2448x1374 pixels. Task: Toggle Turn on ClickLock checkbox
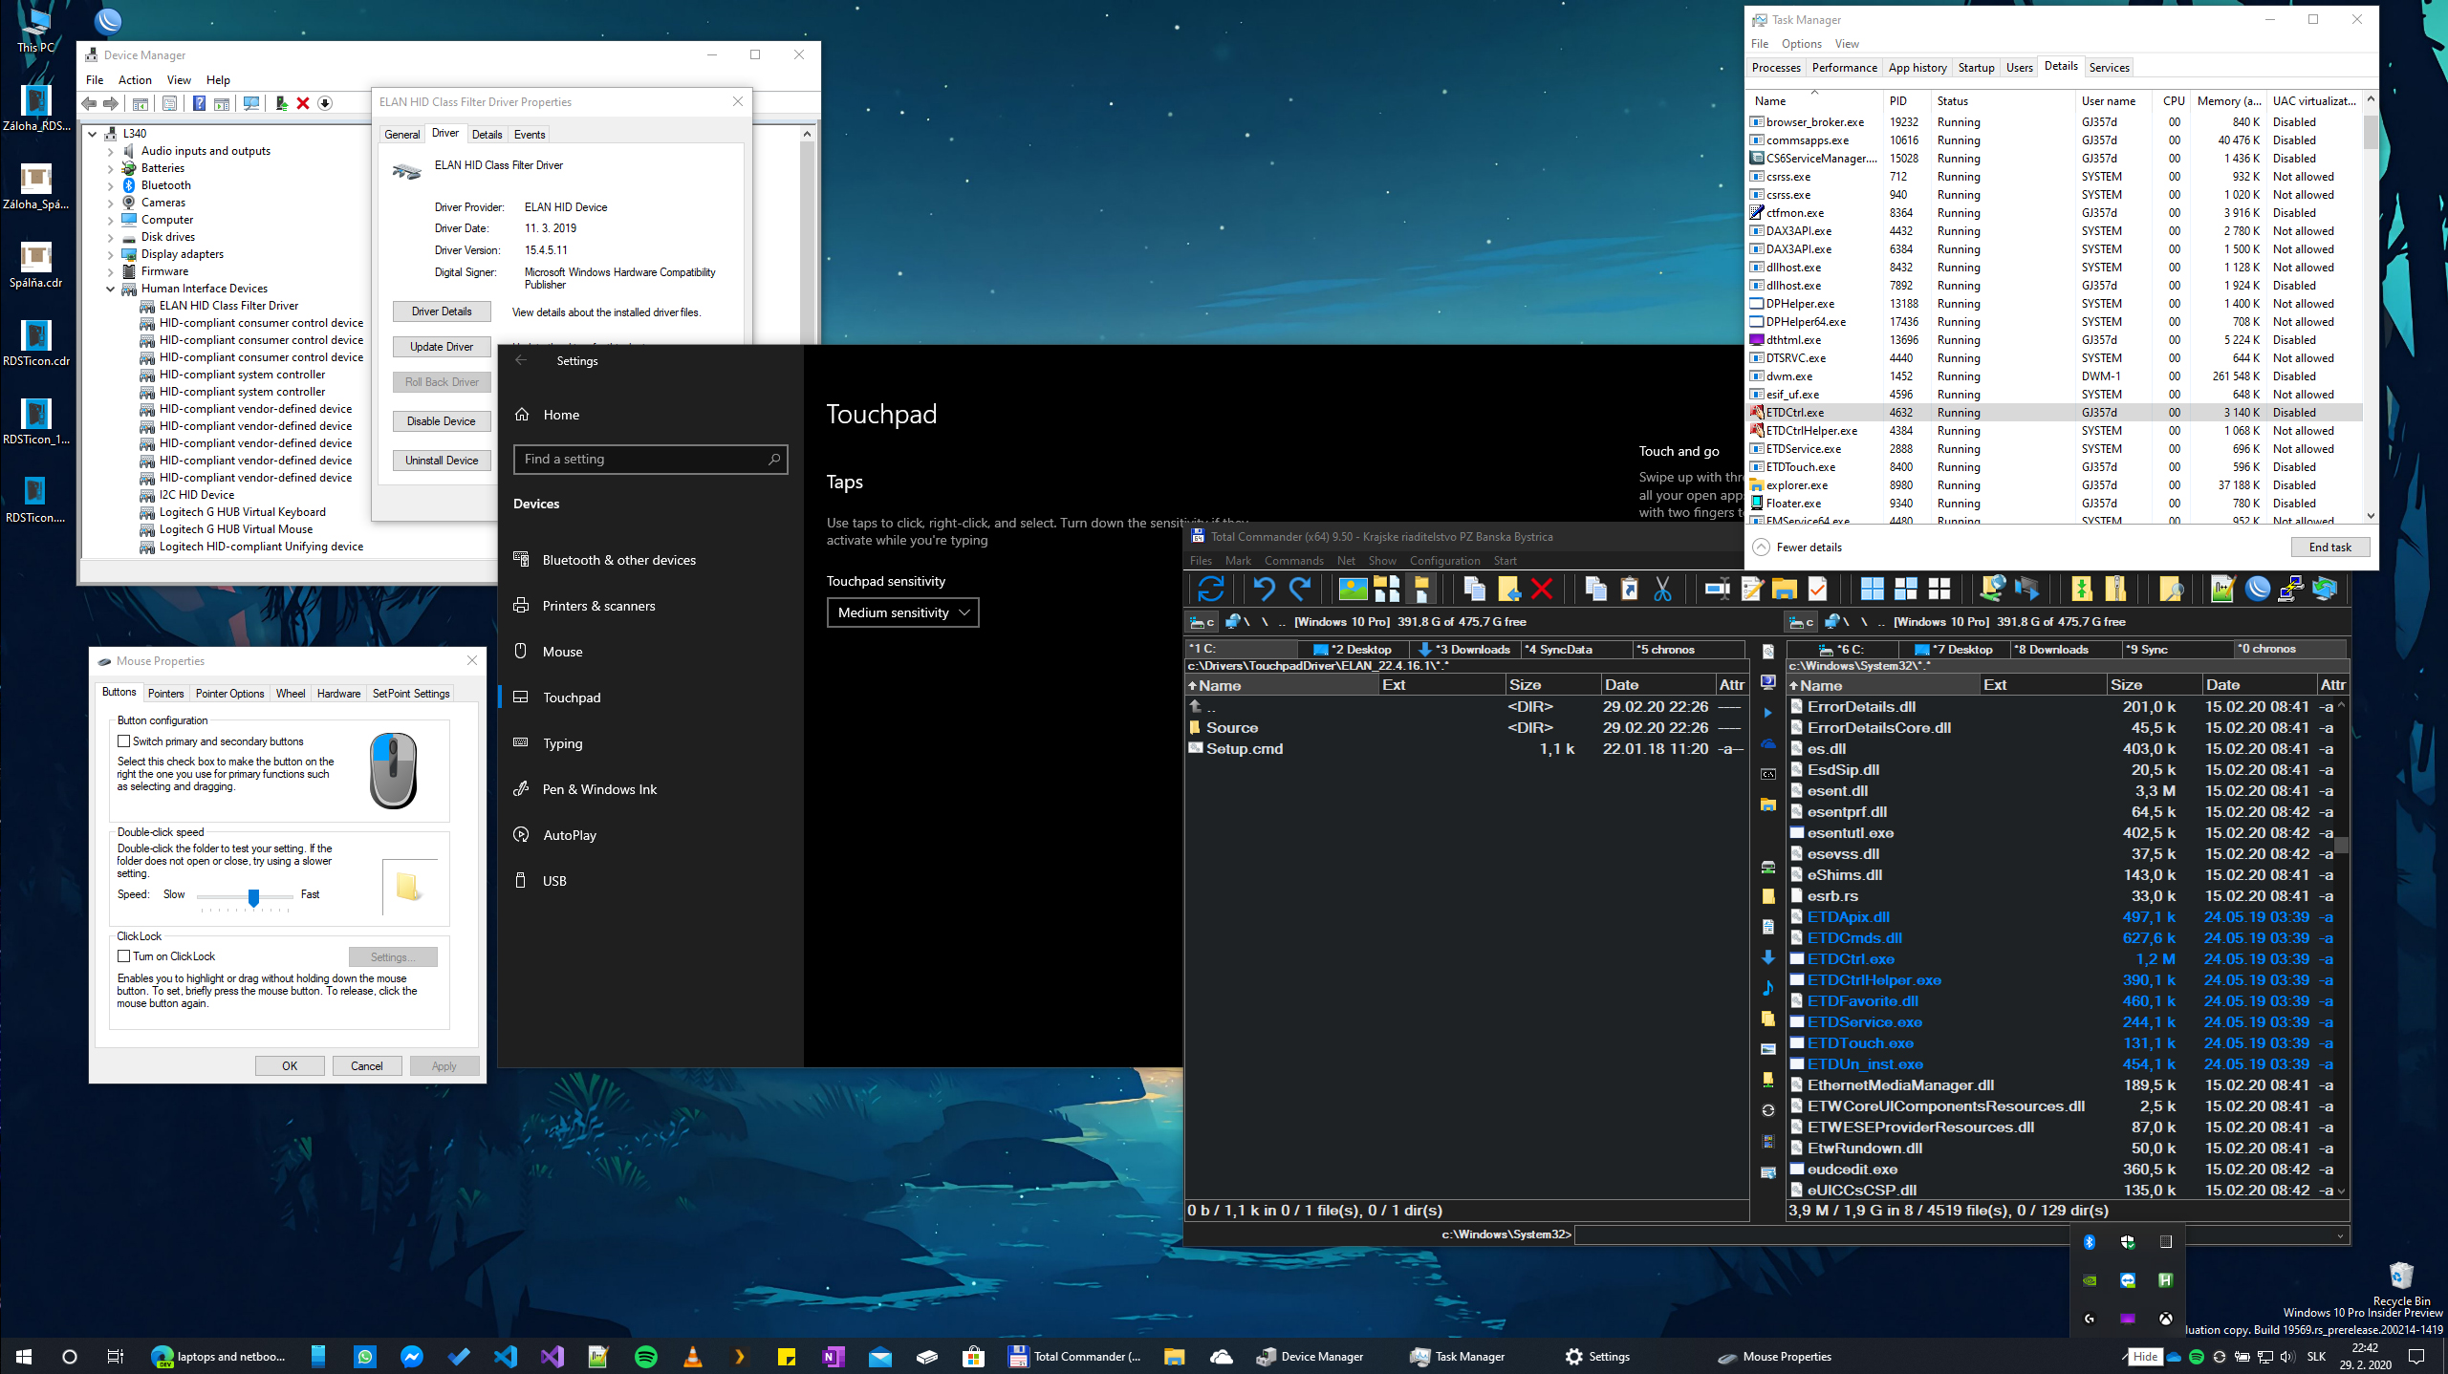pos(122,955)
